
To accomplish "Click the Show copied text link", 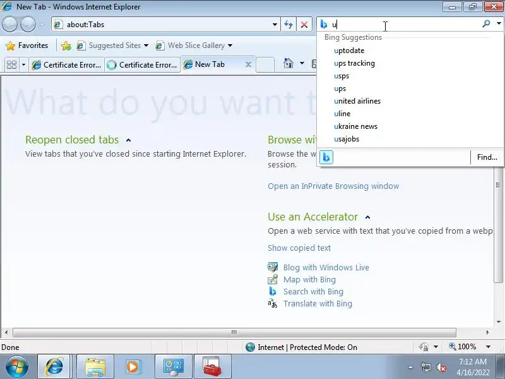I will [299, 248].
